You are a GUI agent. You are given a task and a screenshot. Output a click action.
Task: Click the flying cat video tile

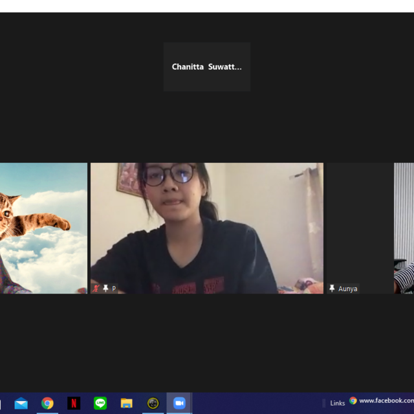(43, 228)
